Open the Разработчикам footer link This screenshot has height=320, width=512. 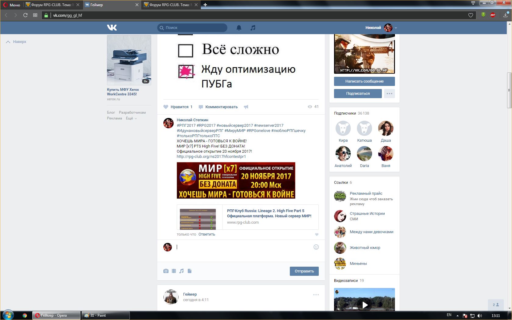(132, 112)
